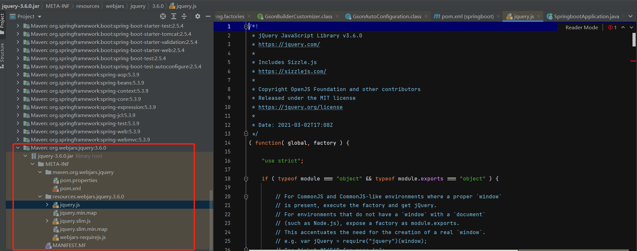Click the "use strict"; code line

[282, 161]
